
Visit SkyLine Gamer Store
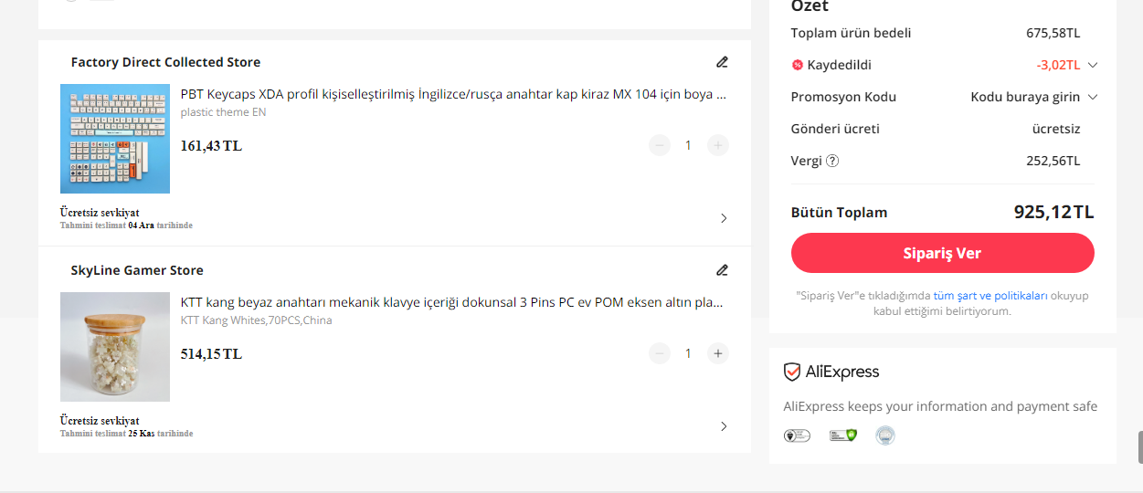click(137, 270)
